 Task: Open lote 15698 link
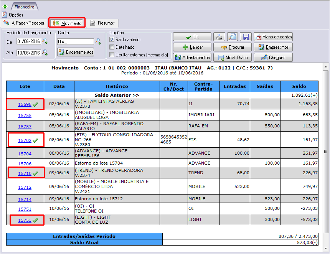pyautogui.click(x=25, y=104)
